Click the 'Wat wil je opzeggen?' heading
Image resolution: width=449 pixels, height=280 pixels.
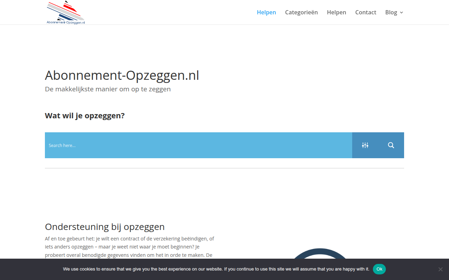point(85,115)
